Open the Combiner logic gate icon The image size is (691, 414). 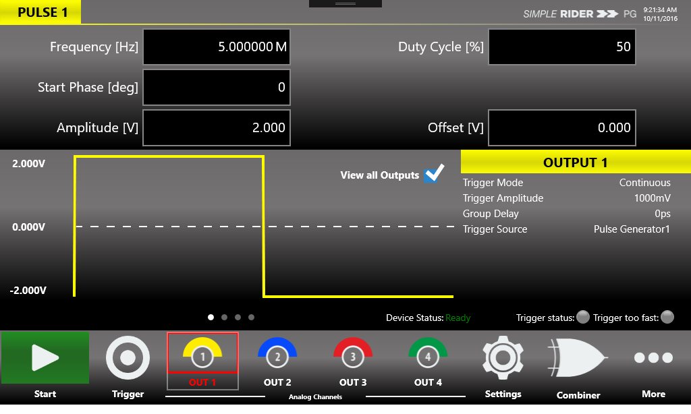(x=578, y=357)
